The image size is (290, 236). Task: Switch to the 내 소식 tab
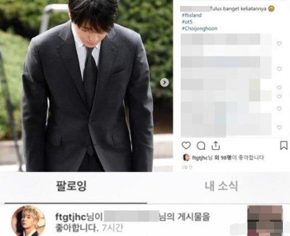[221, 186]
